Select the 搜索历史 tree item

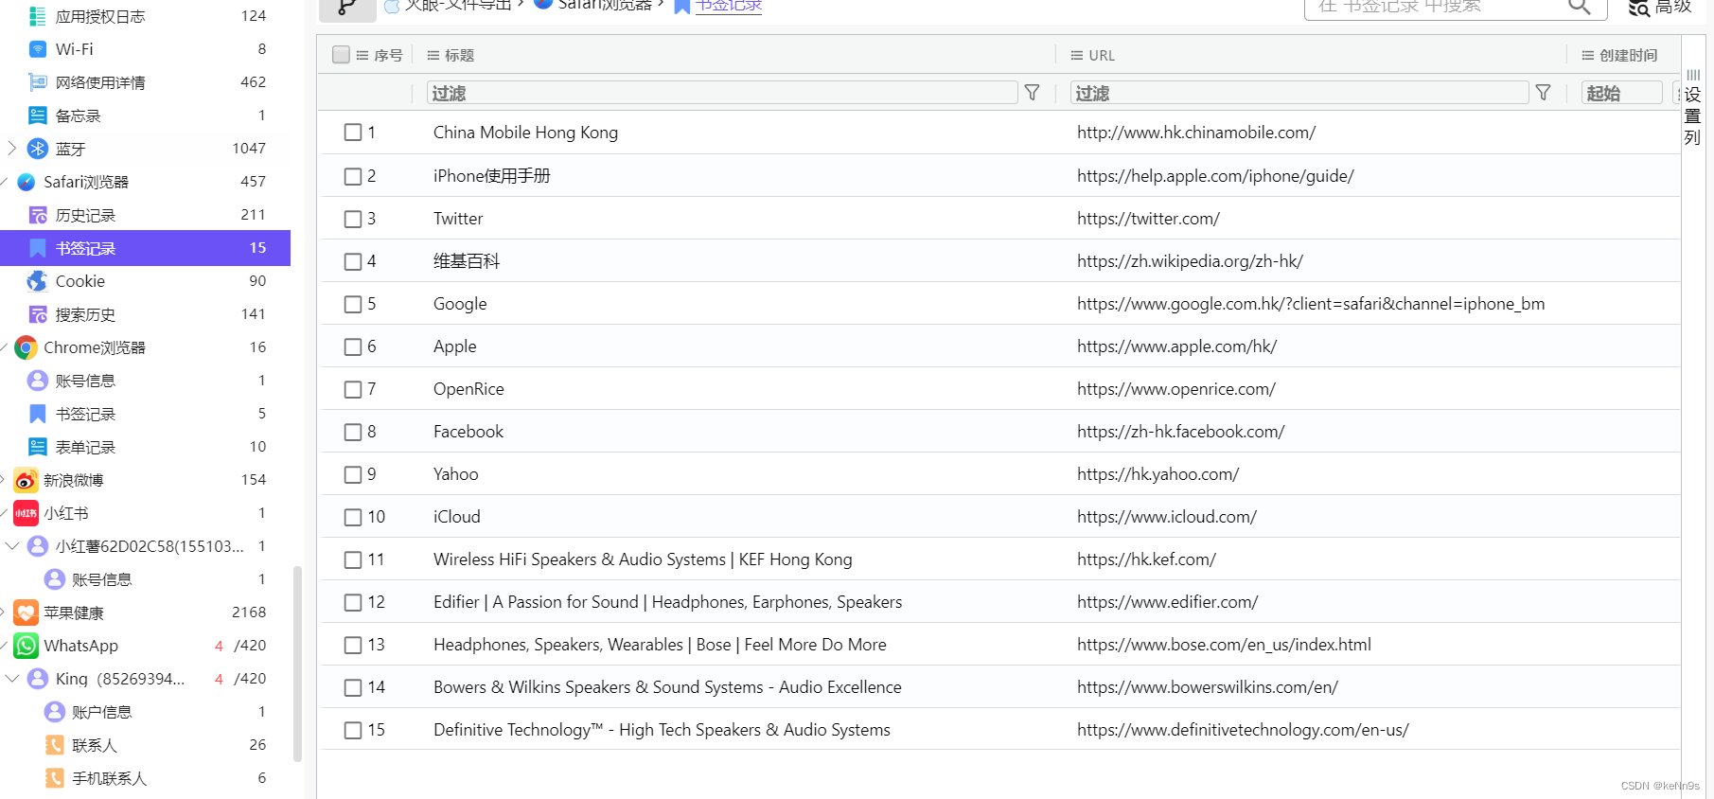click(146, 314)
